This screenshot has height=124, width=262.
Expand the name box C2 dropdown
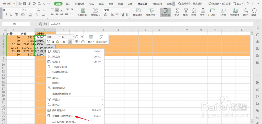coord(29,24)
